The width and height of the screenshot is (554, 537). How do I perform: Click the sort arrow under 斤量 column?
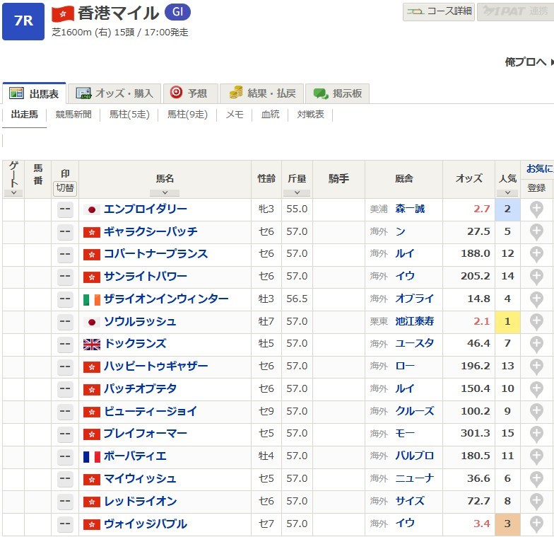297,192
